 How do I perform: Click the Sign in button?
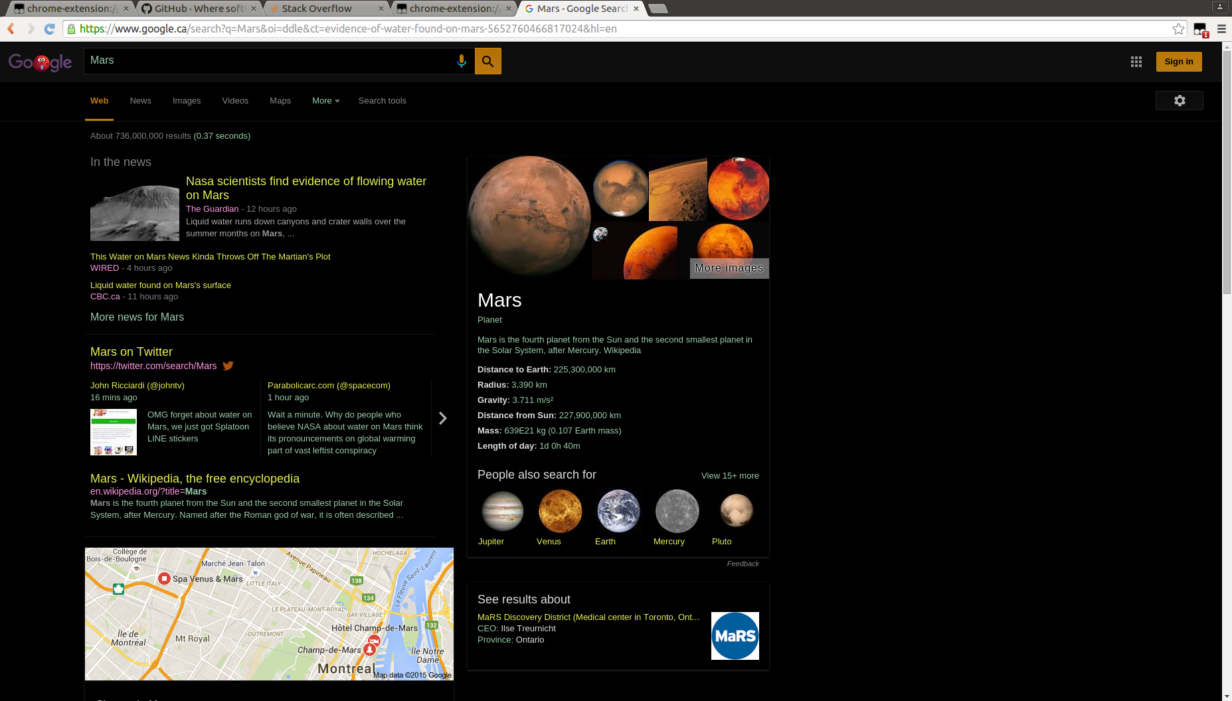pos(1179,62)
